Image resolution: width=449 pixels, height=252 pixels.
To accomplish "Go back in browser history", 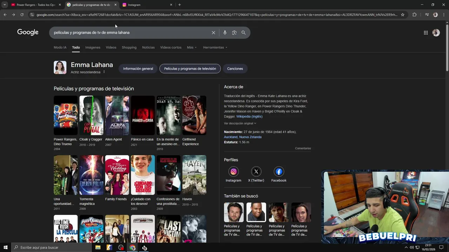I will click(5, 15).
